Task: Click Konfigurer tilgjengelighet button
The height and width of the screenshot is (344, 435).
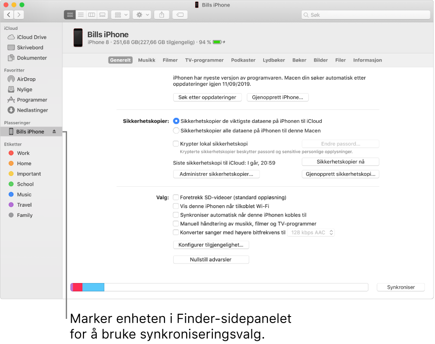Action: click(211, 245)
